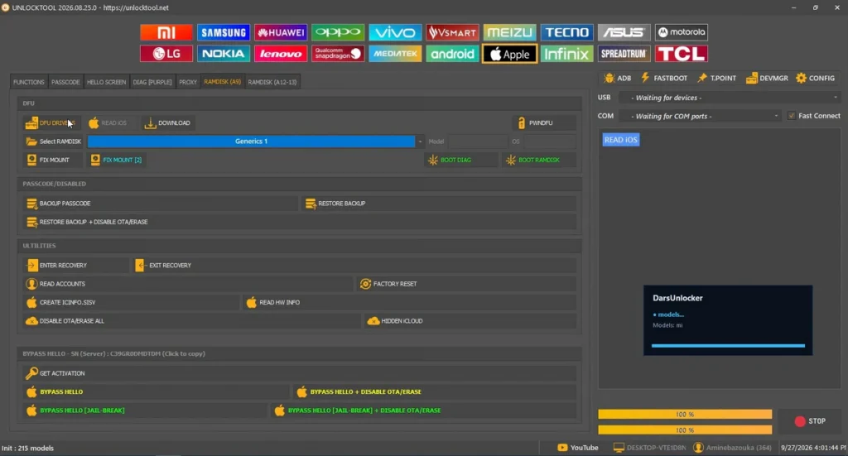Choose the LG brand logo
Viewport: 848px width, 456px height.
pos(166,54)
